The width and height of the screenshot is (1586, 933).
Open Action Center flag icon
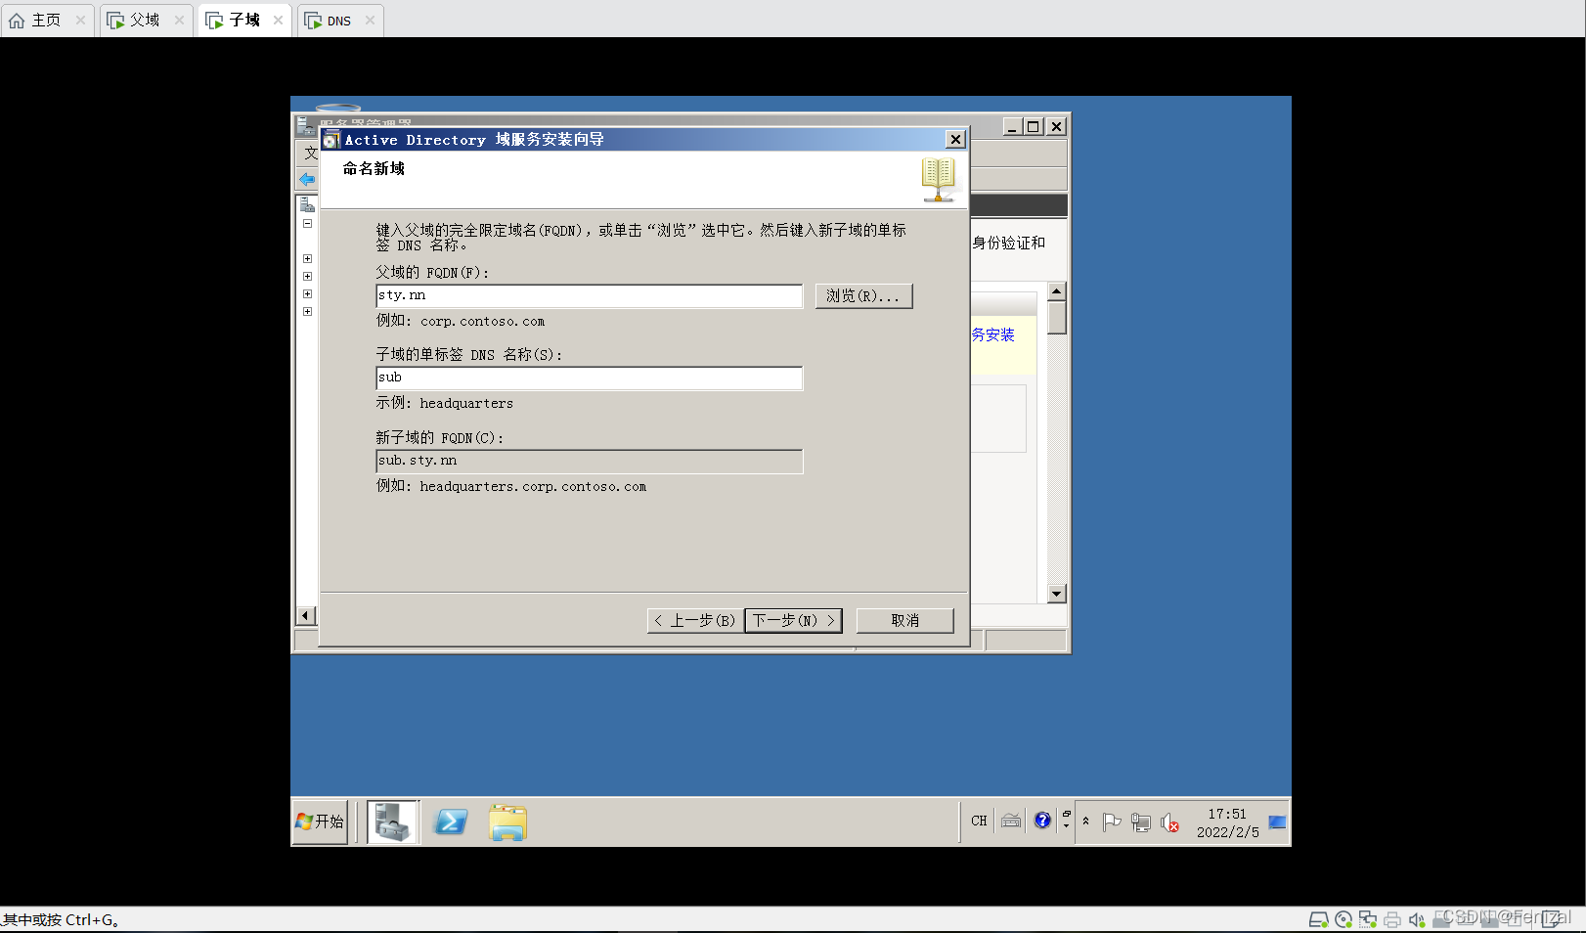1112,822
